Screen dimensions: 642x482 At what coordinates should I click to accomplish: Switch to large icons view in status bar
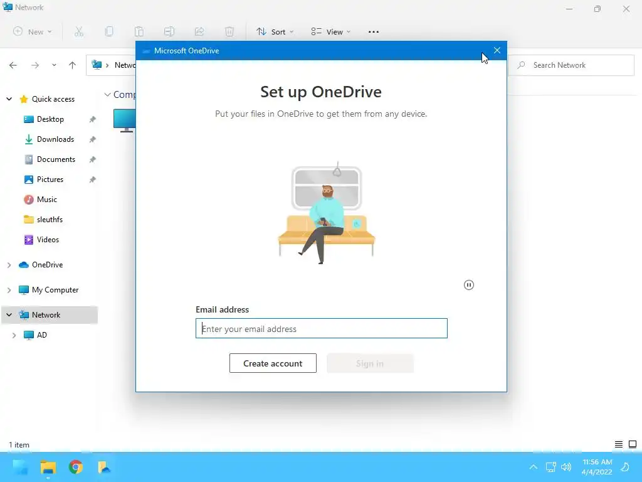633,444
